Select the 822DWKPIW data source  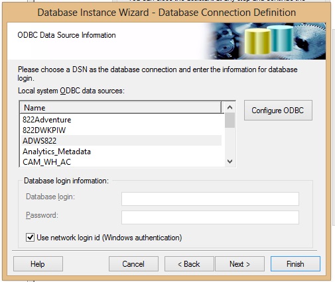(x=121, y=130)
